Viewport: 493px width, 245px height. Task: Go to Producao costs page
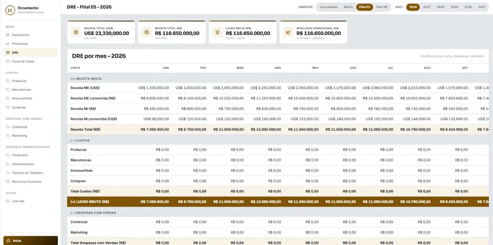coord(31,81)
